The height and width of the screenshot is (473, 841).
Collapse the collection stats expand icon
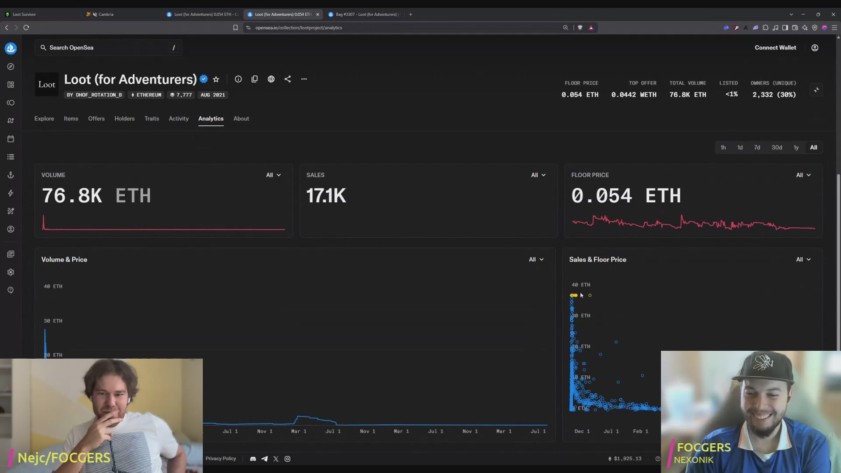[816, 90]
